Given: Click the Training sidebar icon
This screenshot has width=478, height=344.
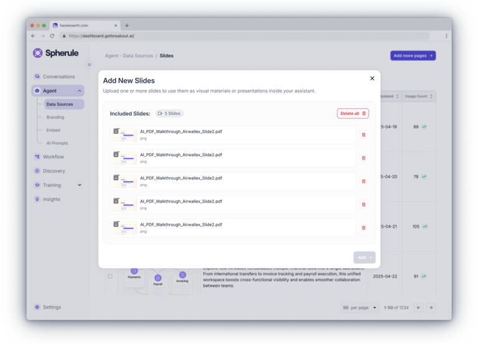Looking at the screenshot, I should [x=37, y=185].
